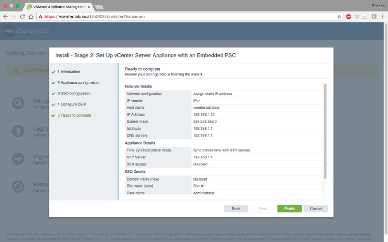Click the browser back arrow
The image size is (388, 242).
6,16
